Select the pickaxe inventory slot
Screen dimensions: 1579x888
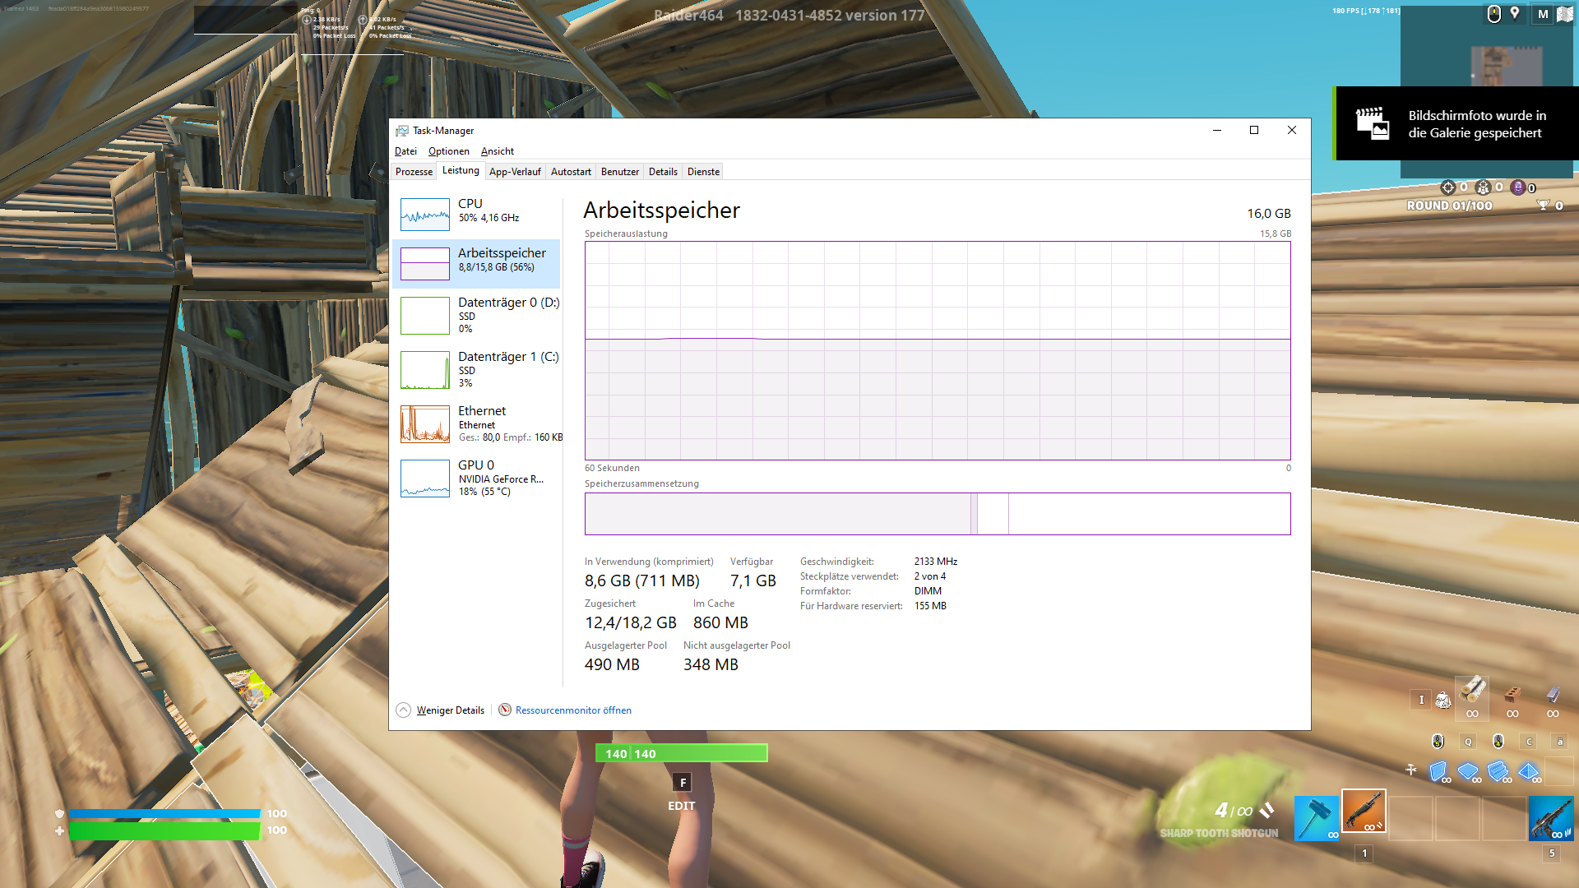click(1317, 817)
